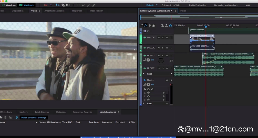Open Match Loudness Settings
Viewport: 258px width, 138px height.
[x=34, y=118]
